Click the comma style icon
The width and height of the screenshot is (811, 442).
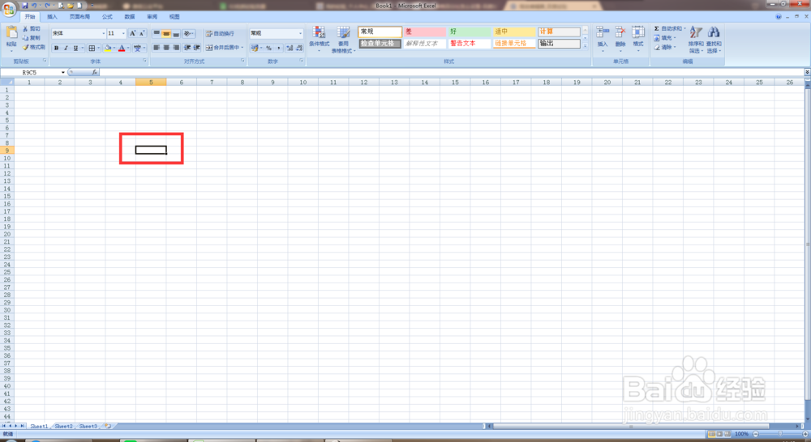[x=278, y=48]
